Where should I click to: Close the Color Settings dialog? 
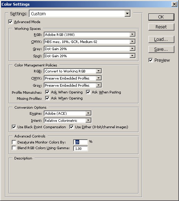tap(174, 4)
